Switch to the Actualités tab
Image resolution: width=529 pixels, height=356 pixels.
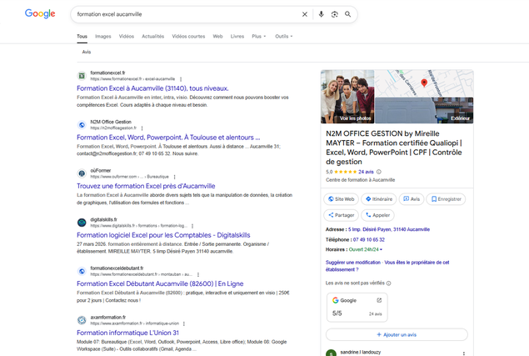tap(152, 36)
